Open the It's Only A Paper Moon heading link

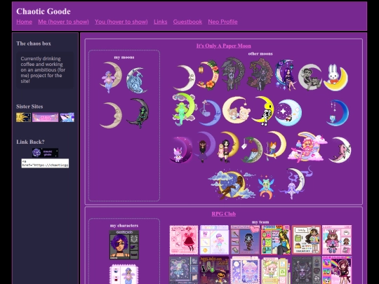click(x=224, y=46)
